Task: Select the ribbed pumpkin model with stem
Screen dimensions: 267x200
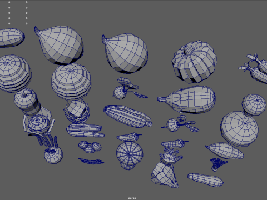Action: click(x=194, y=62)
